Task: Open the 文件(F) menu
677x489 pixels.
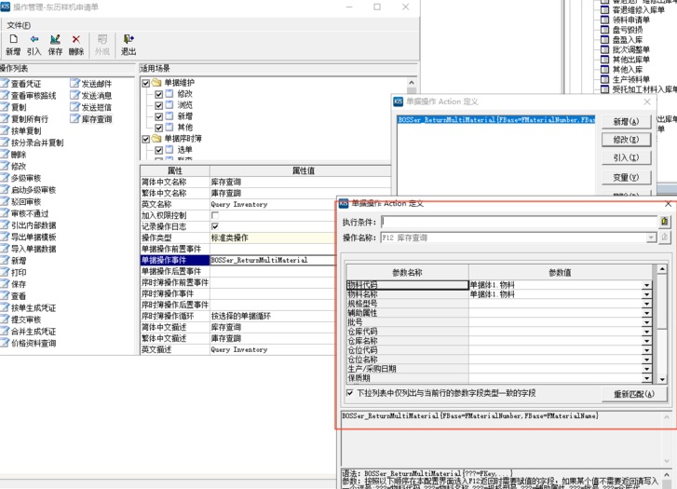Action: (19, 24)
